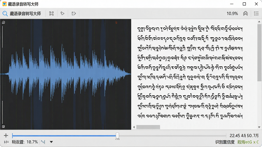Click the magnifier search icon in toolbar
The width and height of the screenshot is (262, 147).
pyautogui.click(x=5, y=14)
